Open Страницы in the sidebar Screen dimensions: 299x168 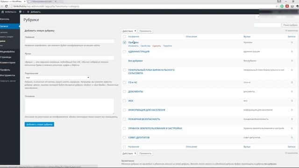point(6,57)
